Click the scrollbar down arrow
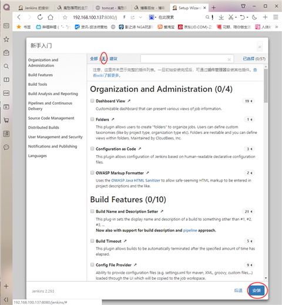Viewport: 282px width, 305px height. coord(266,278)
